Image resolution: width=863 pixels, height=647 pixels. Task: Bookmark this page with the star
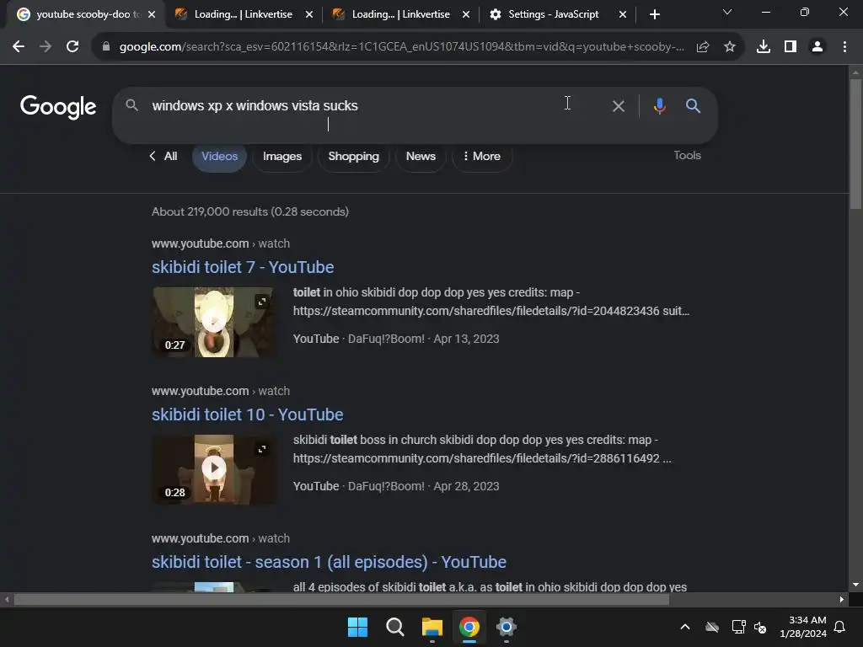(x=730, y=47)
